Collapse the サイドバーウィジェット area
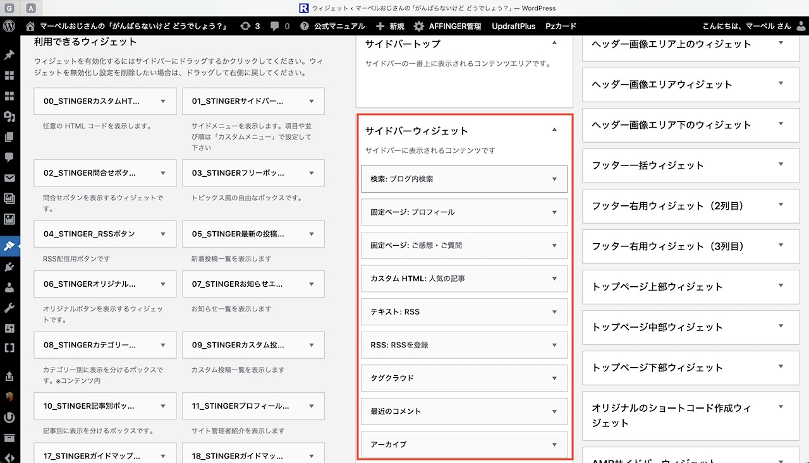This screenshot has width=809, height=463. click(x=554, y=130)
